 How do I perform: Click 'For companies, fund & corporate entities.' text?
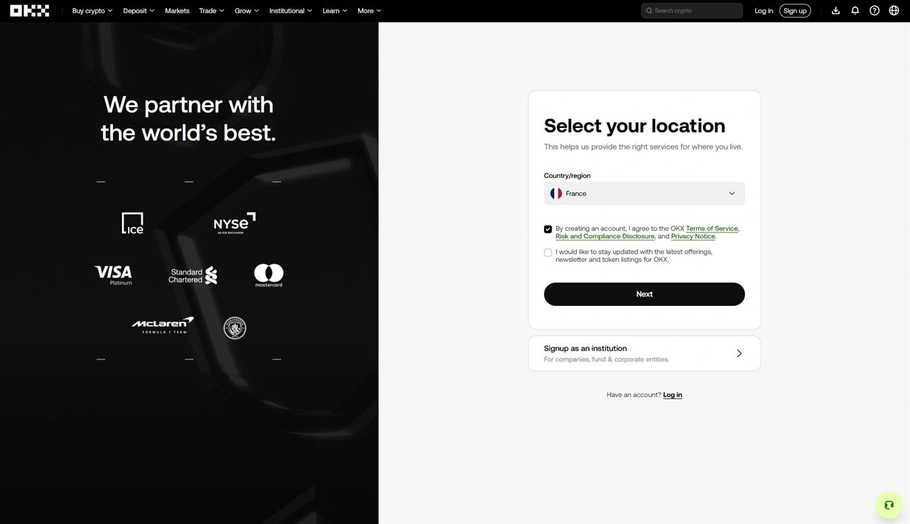pos(606,359)
